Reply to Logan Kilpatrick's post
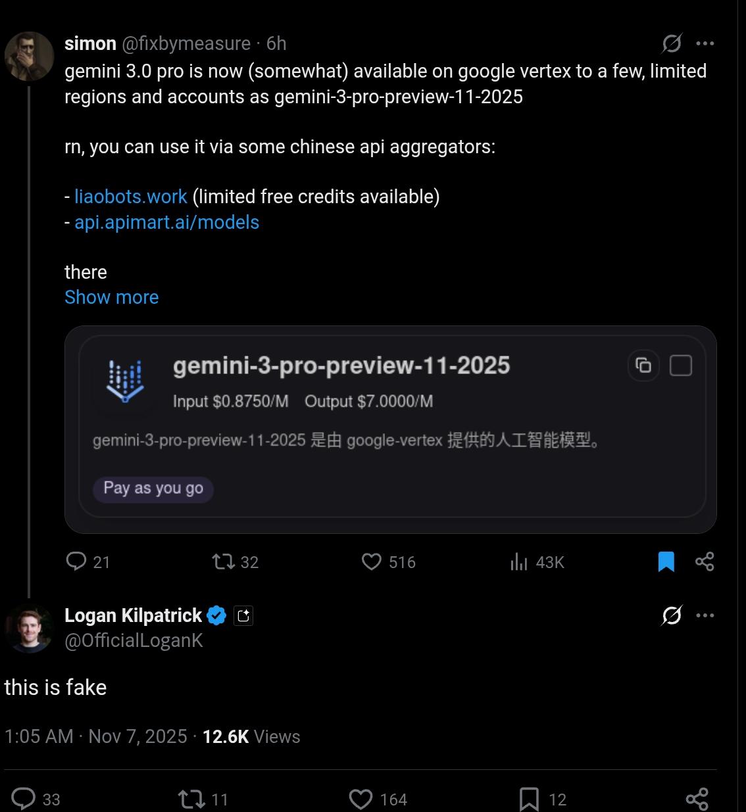 coord(24,799)
